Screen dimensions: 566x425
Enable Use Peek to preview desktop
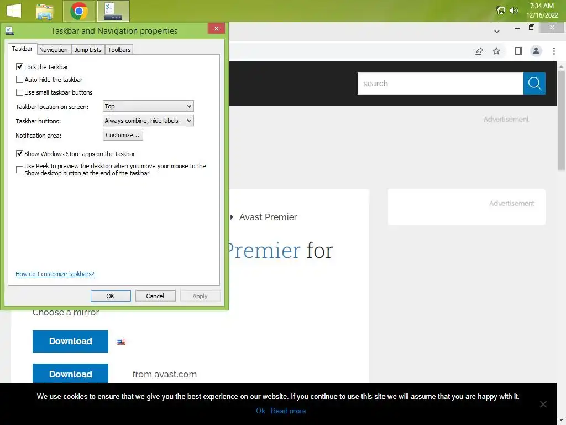click(19, 169)
